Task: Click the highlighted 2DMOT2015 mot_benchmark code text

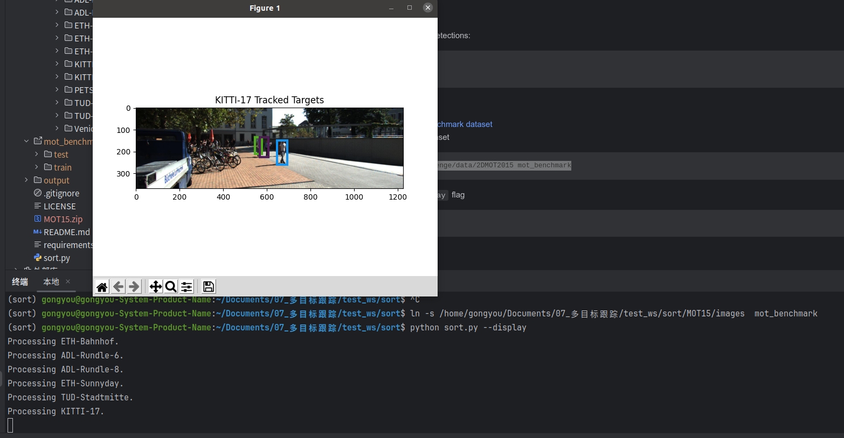Action: tap(504, 165)
